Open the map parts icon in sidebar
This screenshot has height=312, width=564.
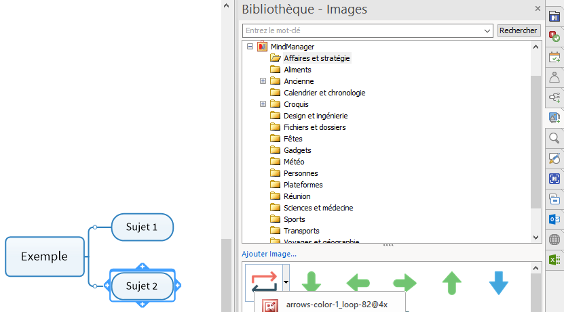tap(554, 97)
